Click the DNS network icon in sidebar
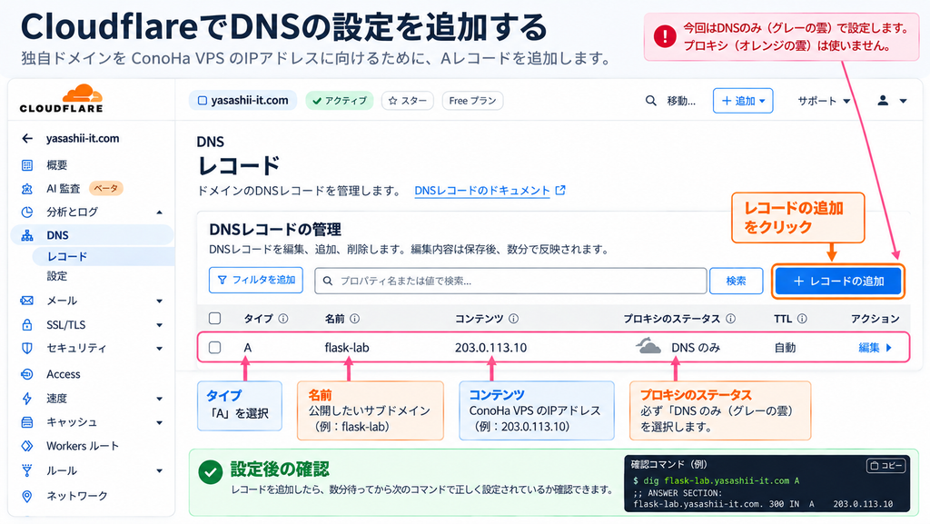 (27, 235)
